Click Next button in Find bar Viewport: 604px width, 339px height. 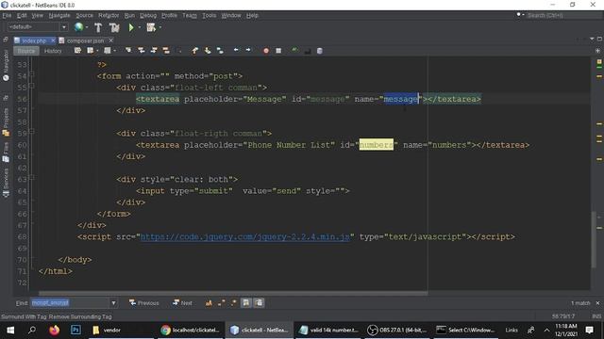182,303
